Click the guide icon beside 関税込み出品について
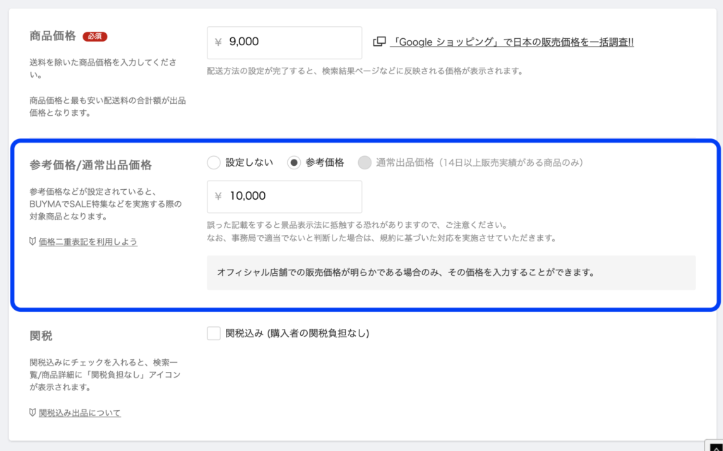The width and height of the screenshot is (723, 451). 33,413
